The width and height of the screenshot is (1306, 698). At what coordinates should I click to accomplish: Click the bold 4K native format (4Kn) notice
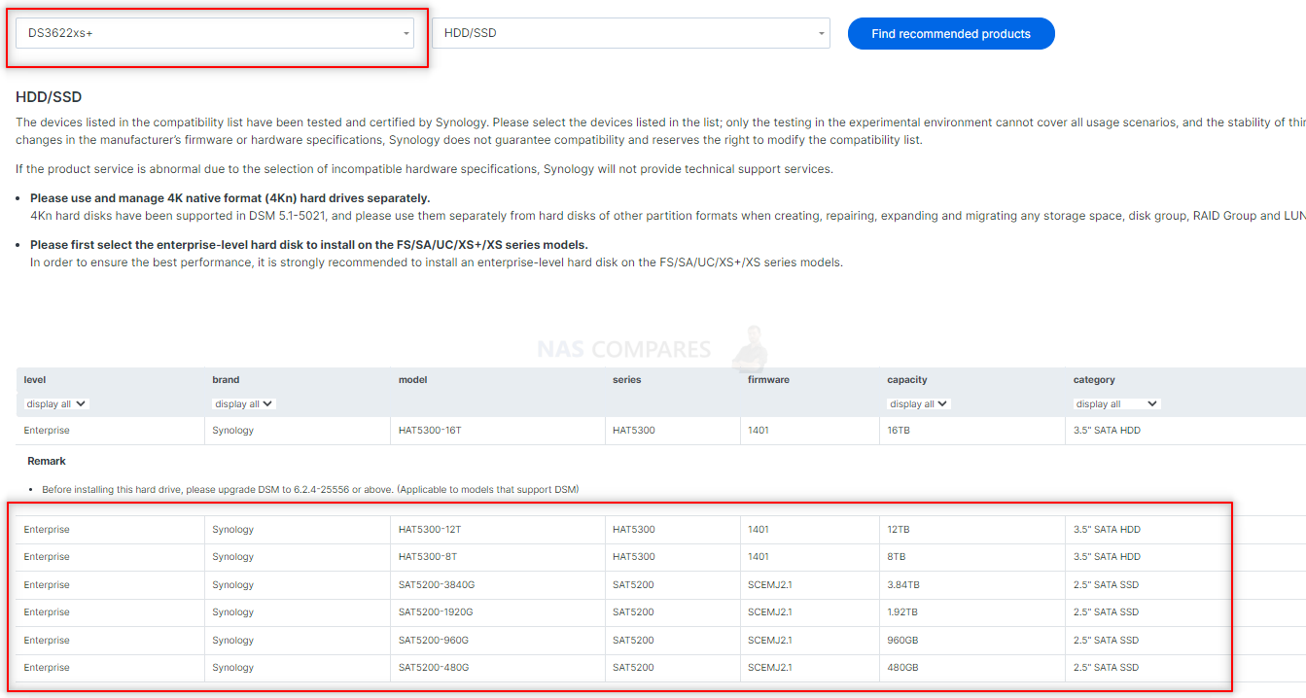click(x=230, y=198)
